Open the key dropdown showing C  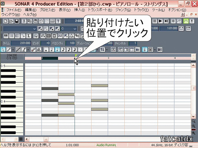click(69, 29)
